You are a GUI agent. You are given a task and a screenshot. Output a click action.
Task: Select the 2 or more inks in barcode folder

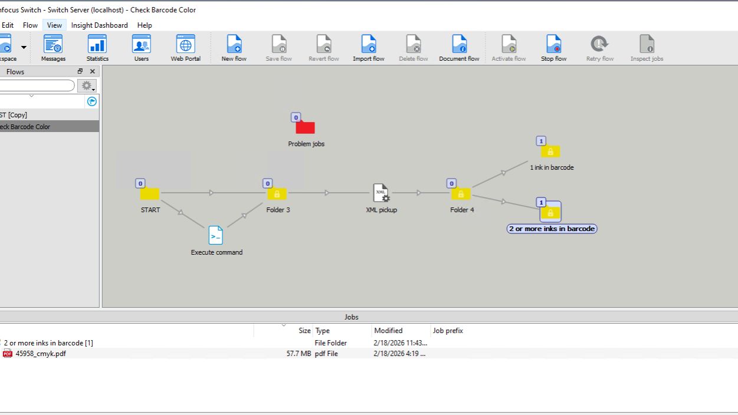click(550, 212)
